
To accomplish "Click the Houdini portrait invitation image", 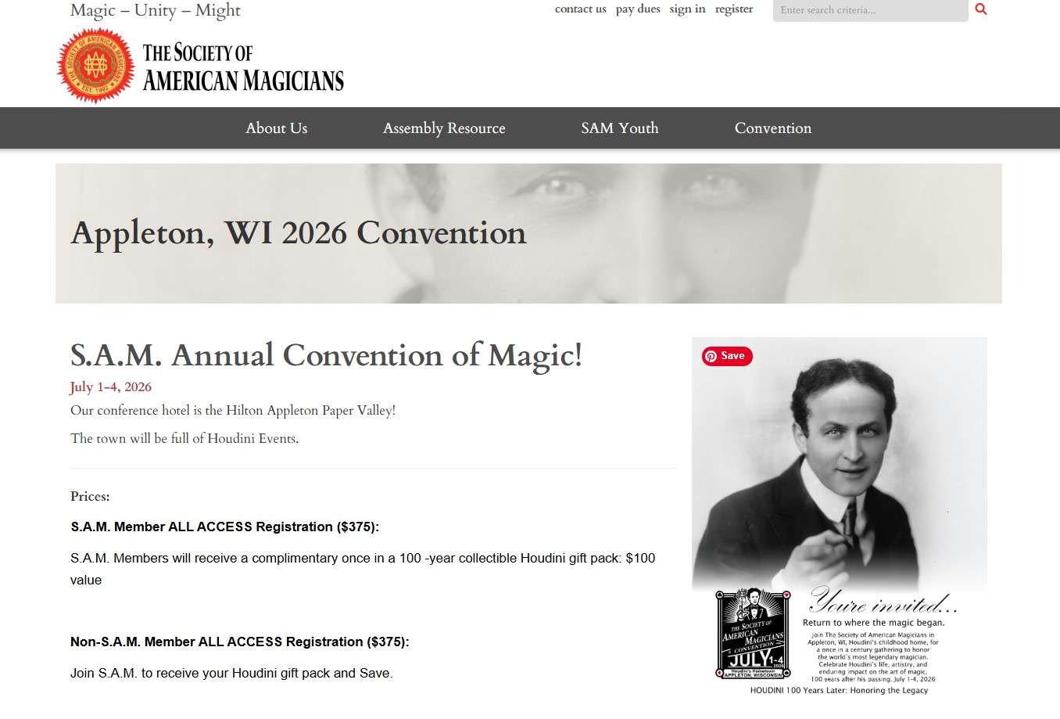I will point(839,469).
